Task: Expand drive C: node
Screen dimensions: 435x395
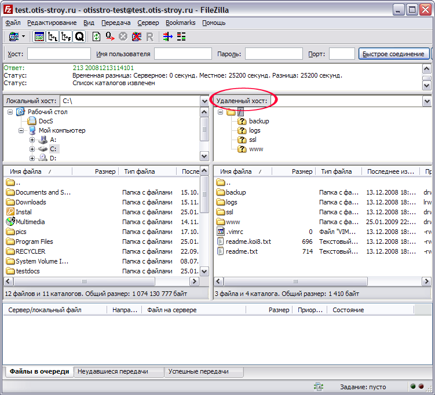Action: click(32, 149)
